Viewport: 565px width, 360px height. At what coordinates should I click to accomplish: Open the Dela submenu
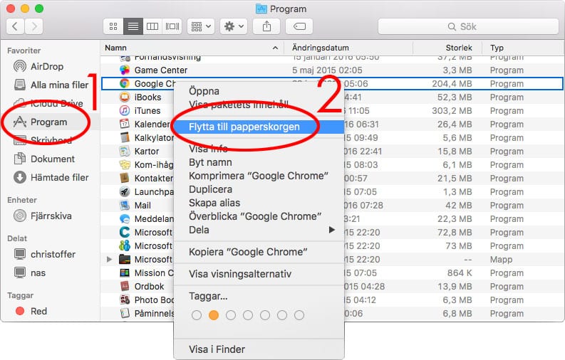coord(259,230)
